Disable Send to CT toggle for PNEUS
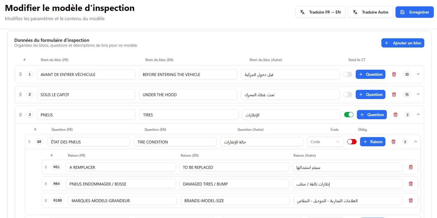Image resolution: width=437 pixels, height=218 pixels. point(349,115)
